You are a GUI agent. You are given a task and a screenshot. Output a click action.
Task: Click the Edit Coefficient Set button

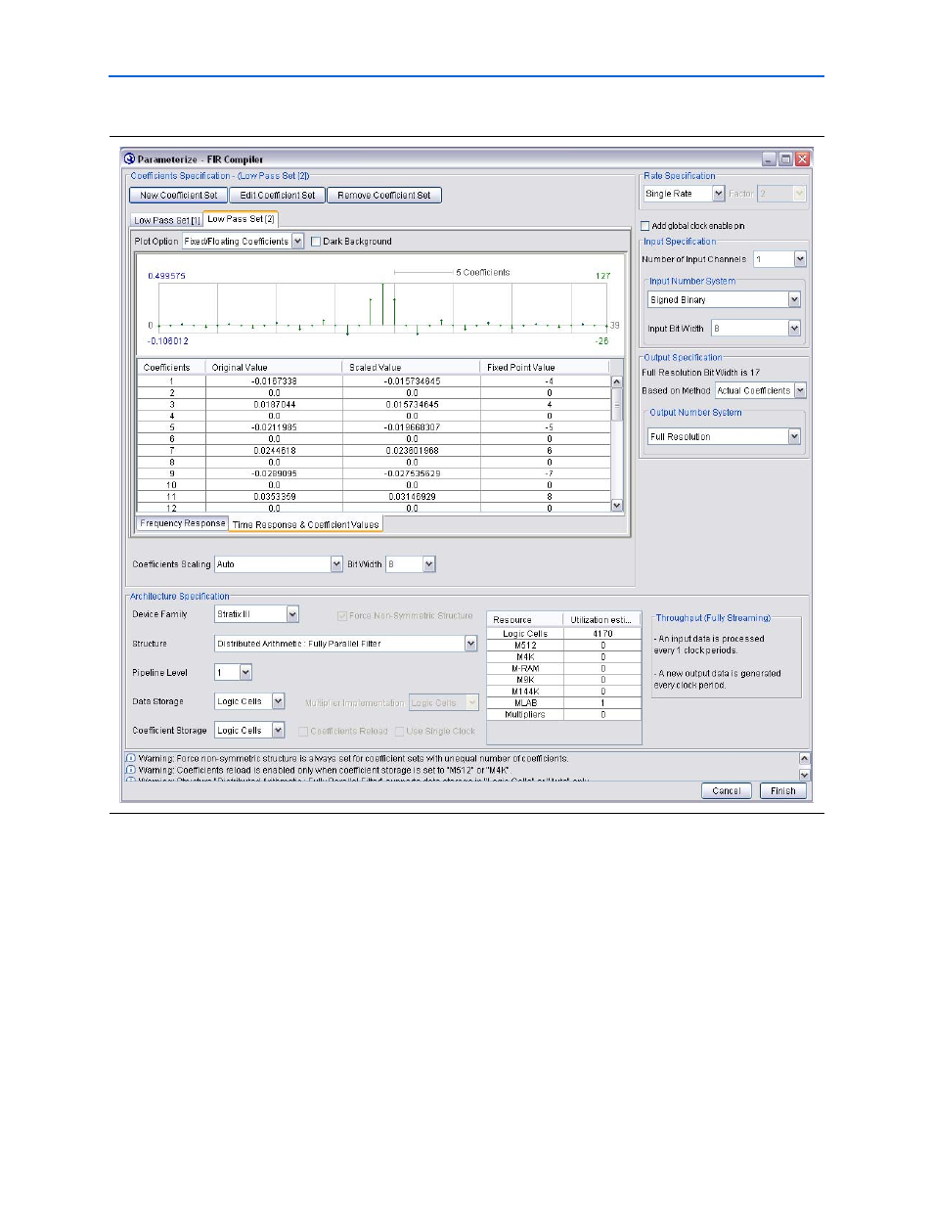tap(278, 195)
